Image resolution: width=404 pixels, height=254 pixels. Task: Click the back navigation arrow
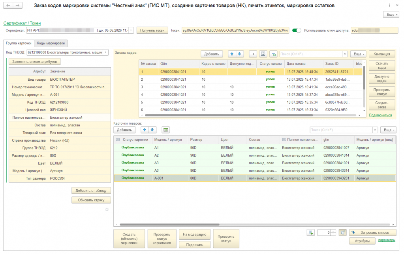[8, 6]
